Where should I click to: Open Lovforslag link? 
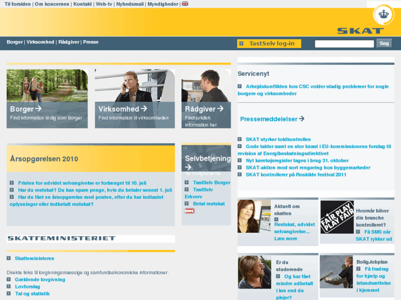[x=28, y=287]
